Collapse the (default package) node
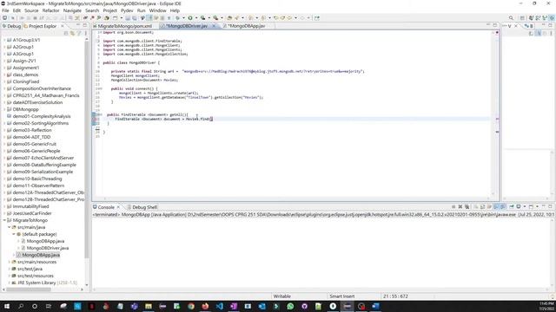Image resolution: width=556 pixels, height=312 pixels. coord(14,234)
